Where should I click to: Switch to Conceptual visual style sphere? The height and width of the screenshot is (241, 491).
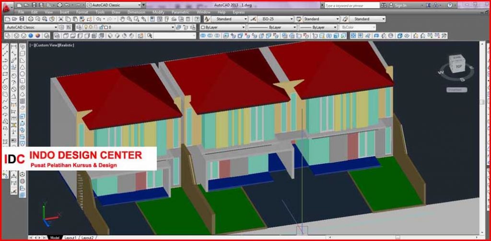point(37,35)
